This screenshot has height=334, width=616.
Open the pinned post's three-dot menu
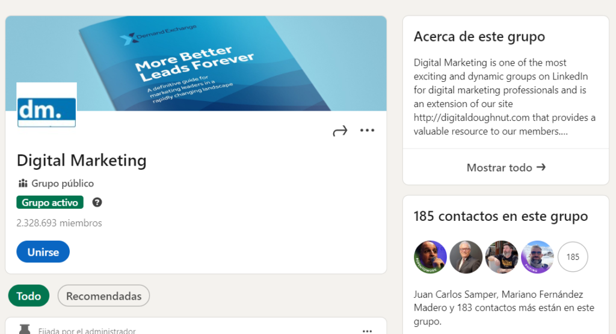pyautogui.click(x=368, y=331)
